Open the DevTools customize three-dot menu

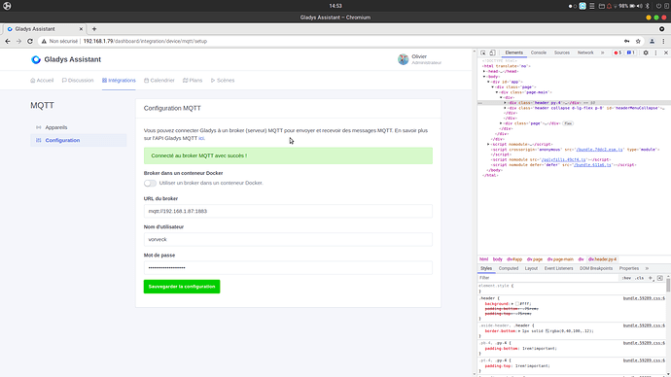[655, 52]
